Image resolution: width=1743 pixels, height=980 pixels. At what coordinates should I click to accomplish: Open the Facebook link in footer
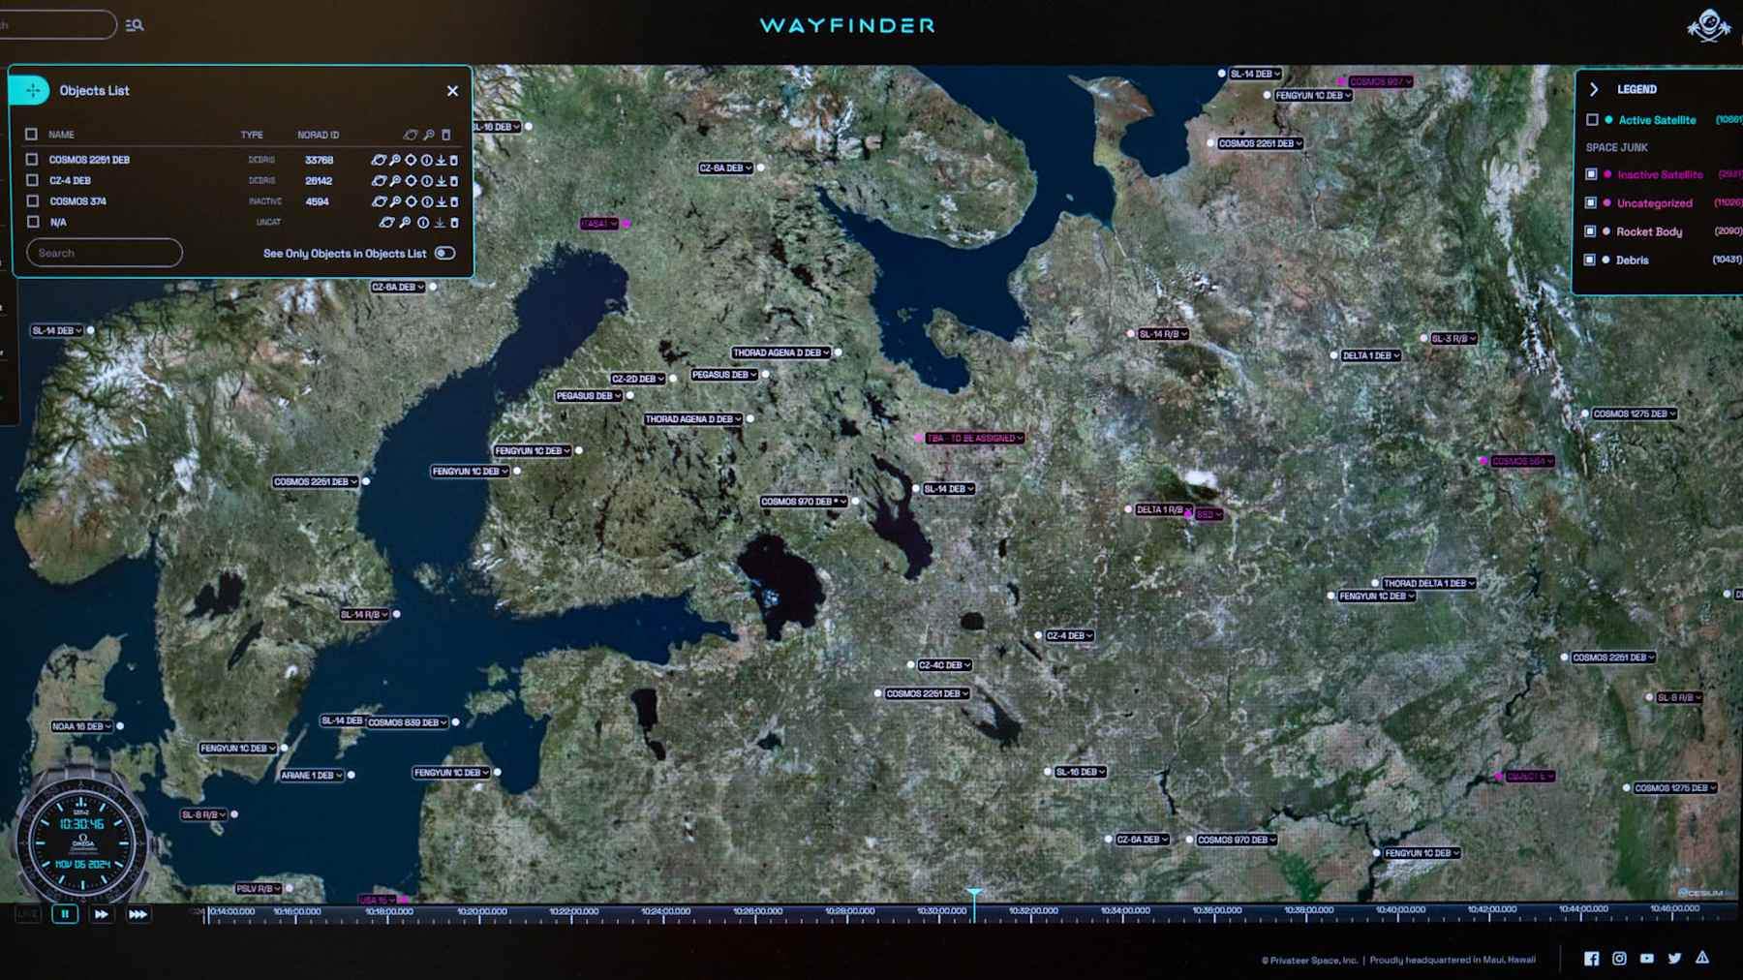(1591, 959)
